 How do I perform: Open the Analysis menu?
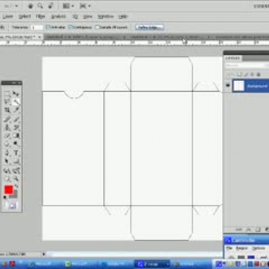(x=59, y=17)
